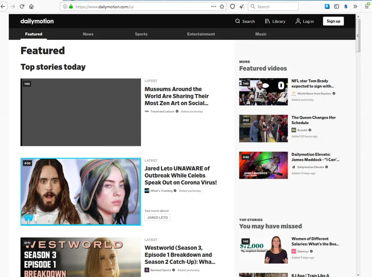Bookmark this page with the star icon
Image resolution: width=372 pixels, height=277 pixels.
[222, 7]
